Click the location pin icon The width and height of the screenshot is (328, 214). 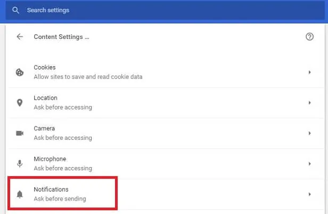[20, 102]
